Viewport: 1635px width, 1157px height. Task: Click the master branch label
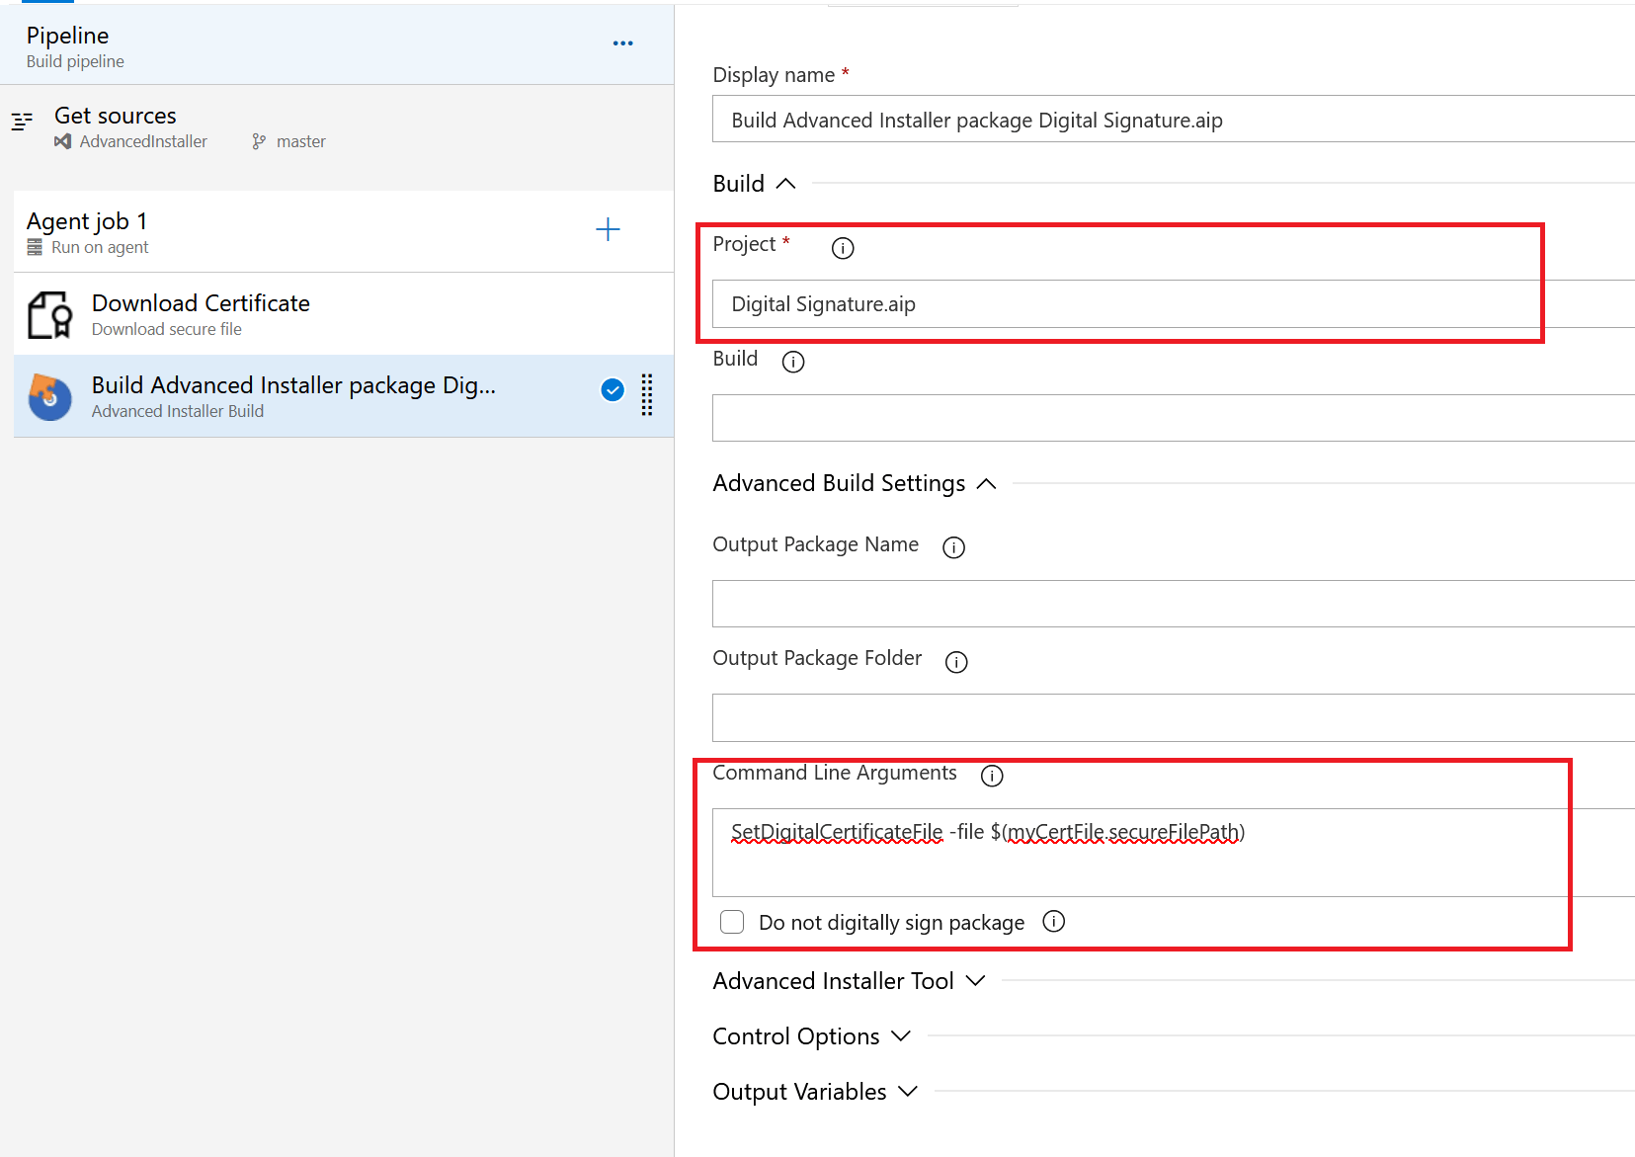click(x=301, y=141)
